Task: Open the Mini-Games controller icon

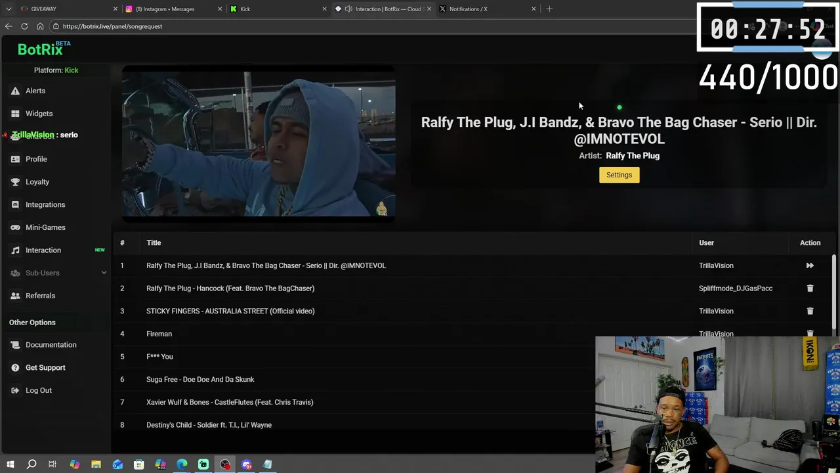Action: [15, 227]
